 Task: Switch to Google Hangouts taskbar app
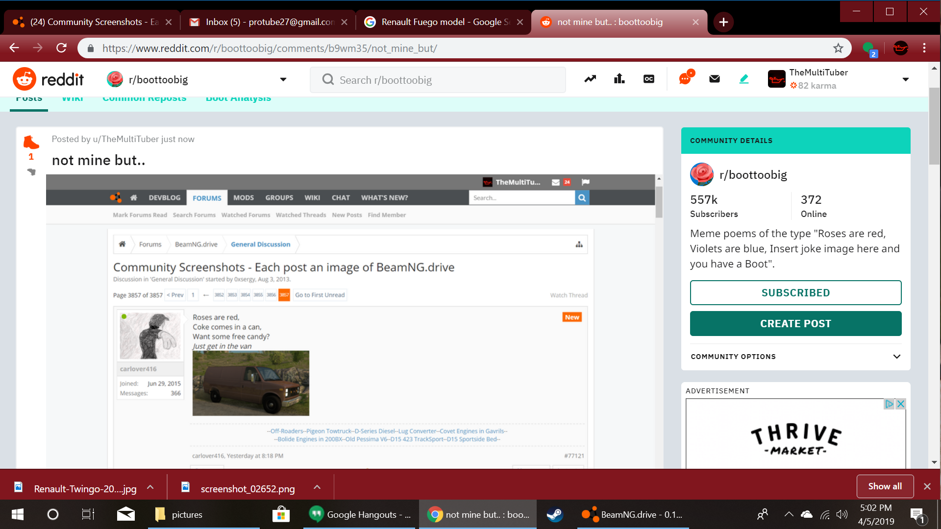tap(360, 514)
